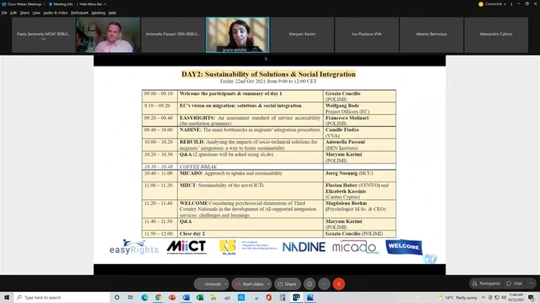540x303 pixels.
Task: Open the Edit menu
Action: point(13,13)
